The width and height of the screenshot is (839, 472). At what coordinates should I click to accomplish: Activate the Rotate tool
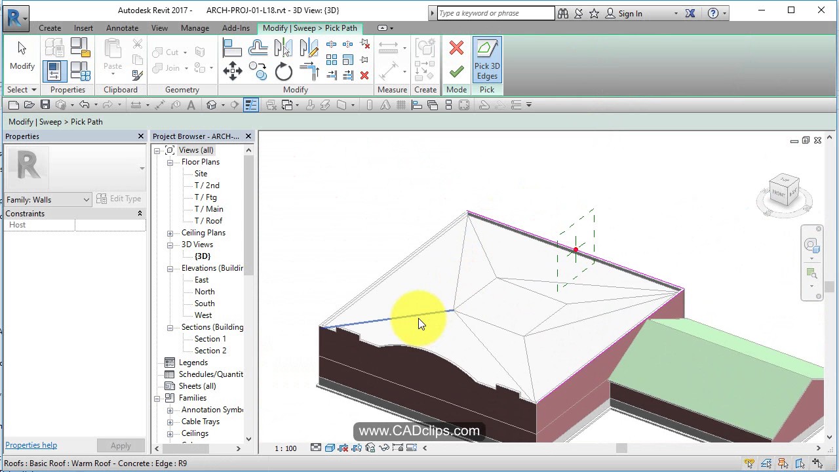pyautogui.click(x=284, y=71)
